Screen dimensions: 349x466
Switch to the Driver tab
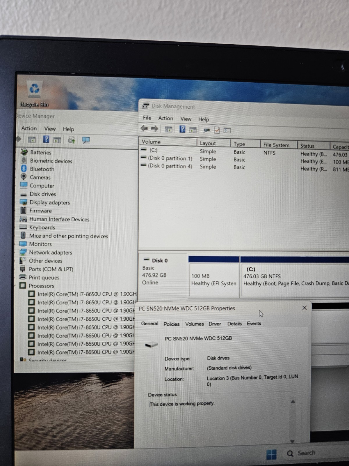215,324
